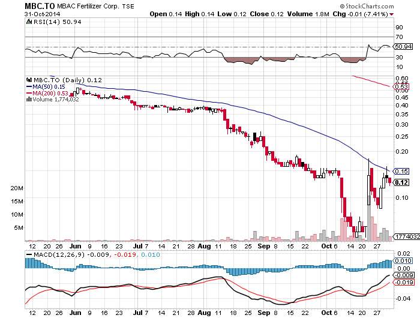Image resolution: width=420 pixels, height=318 pixels.
Task: Click the red MA(200) legend line swatch
Action: click(28, 93)
